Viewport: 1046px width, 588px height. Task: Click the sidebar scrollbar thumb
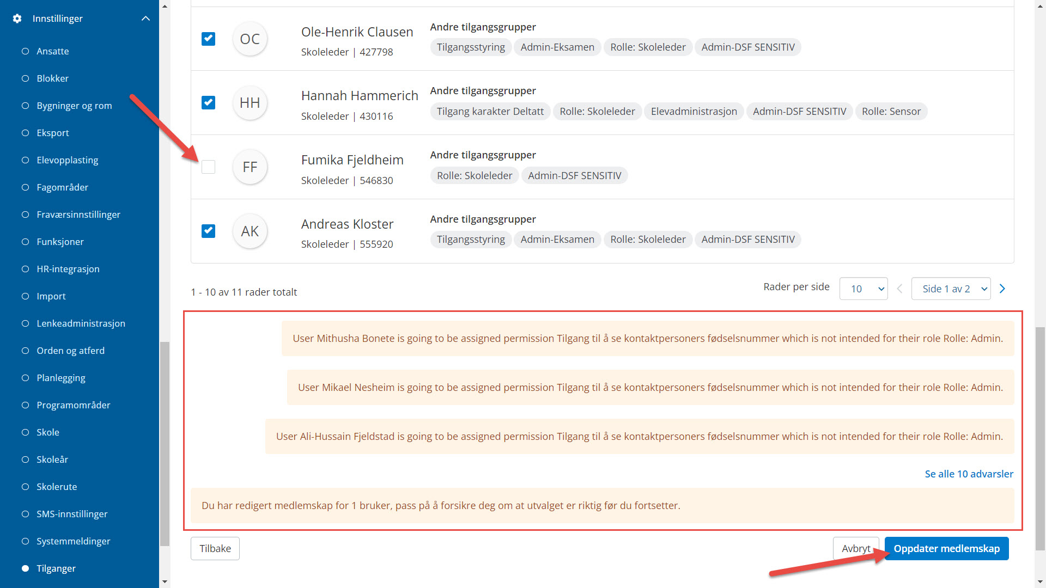click(165, 444)
